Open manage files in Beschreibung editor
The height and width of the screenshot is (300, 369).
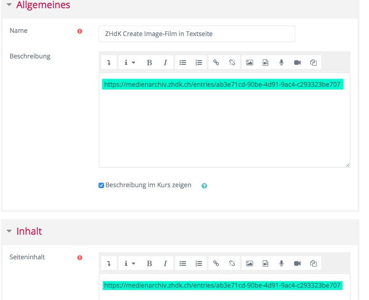point(313,63)
